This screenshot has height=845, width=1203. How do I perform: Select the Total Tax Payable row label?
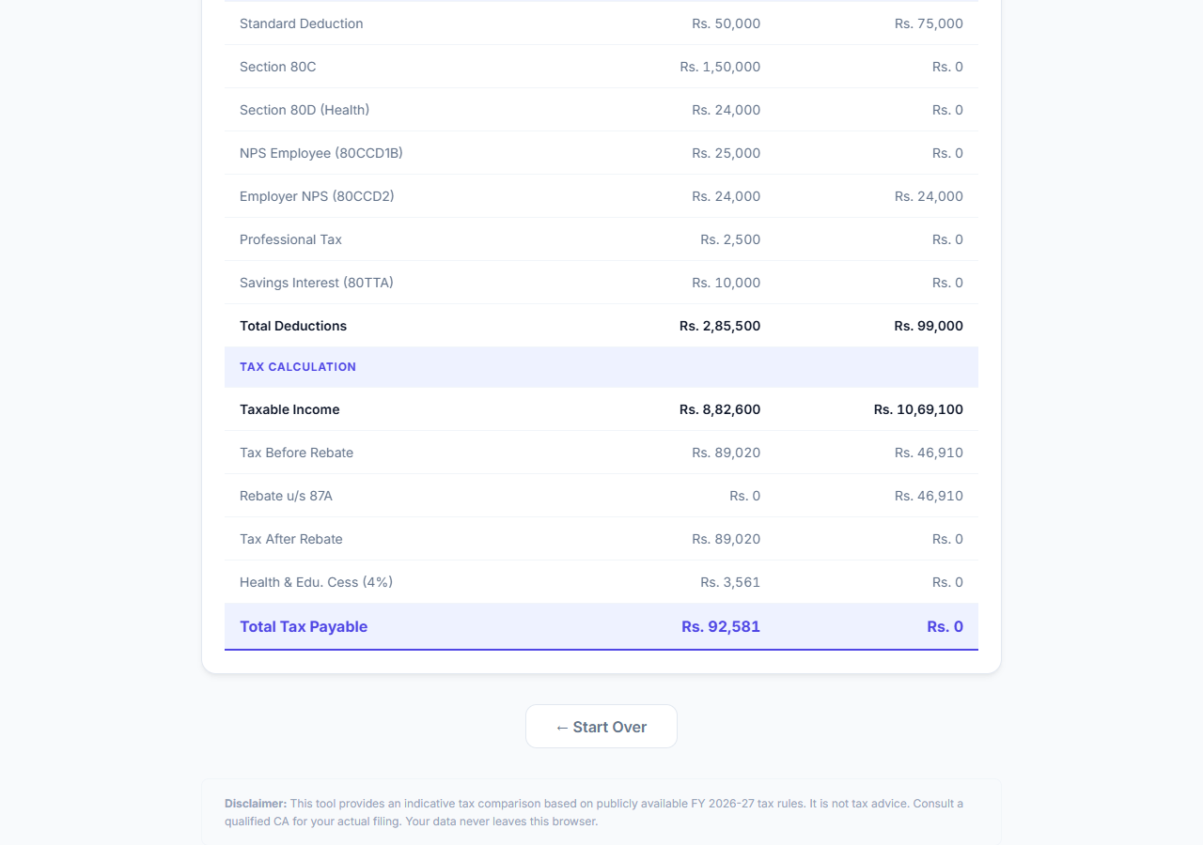tap(304, 626)
